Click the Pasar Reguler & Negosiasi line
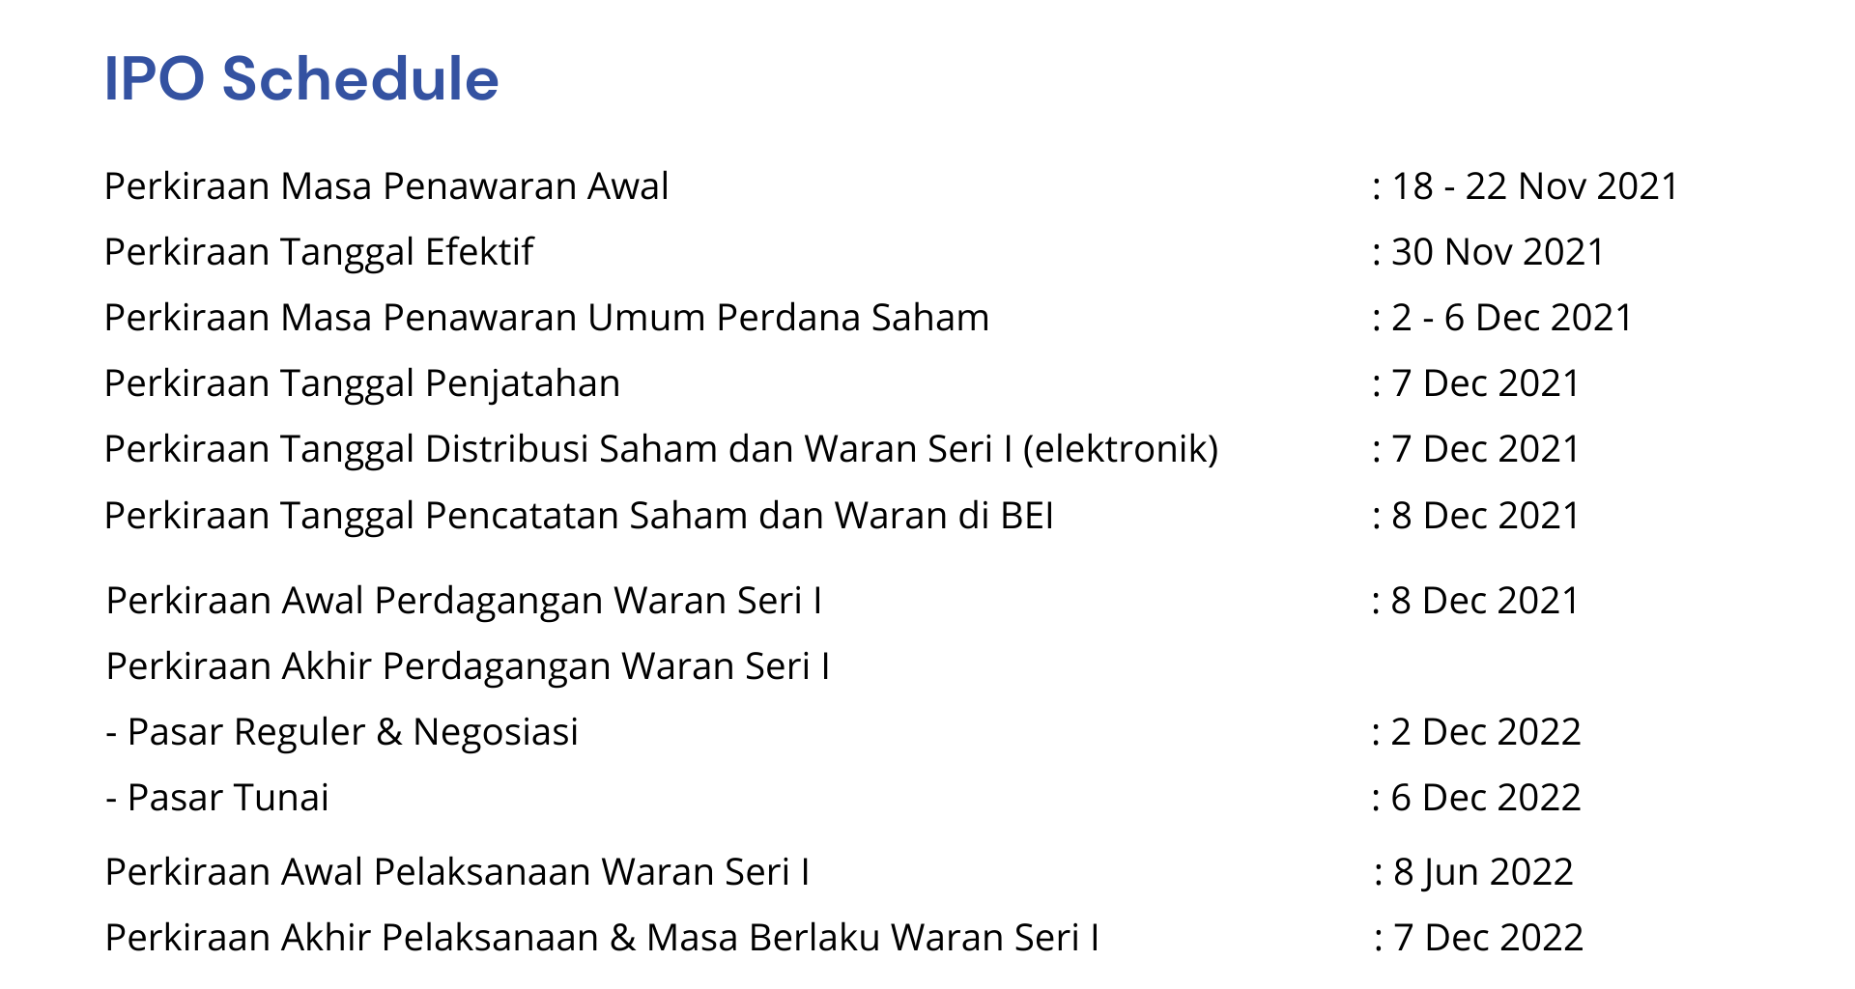This screenshot has width=1855, height=989. click(342, 732)
